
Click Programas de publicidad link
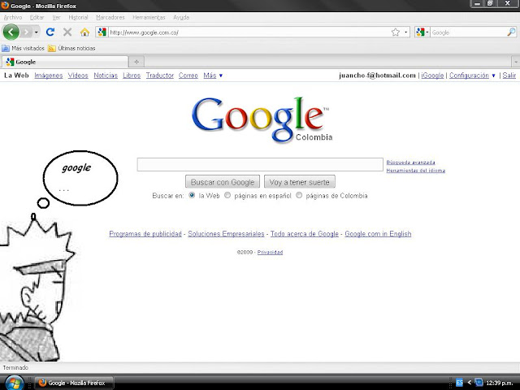(145, 234)
